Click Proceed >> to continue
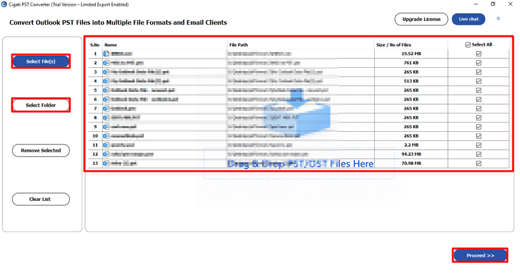 pyautogui.click(x=480, y=255)
